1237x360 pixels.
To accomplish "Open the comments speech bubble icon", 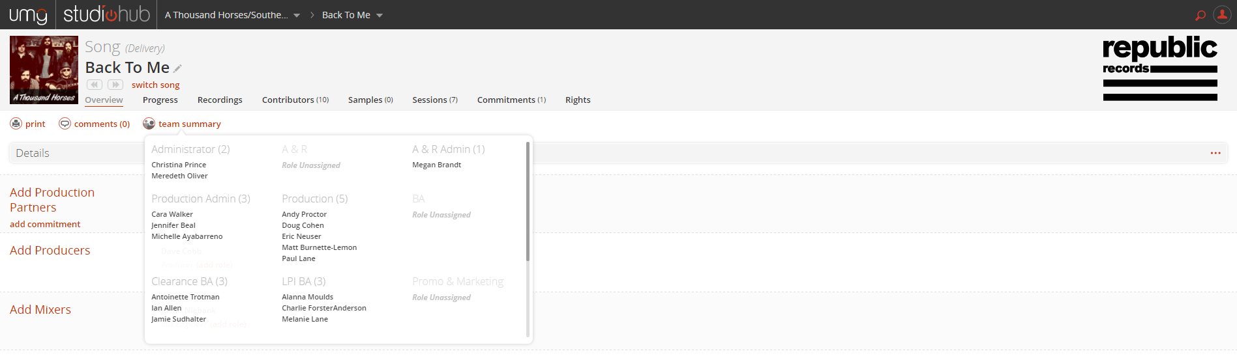I will click(65, 124).
